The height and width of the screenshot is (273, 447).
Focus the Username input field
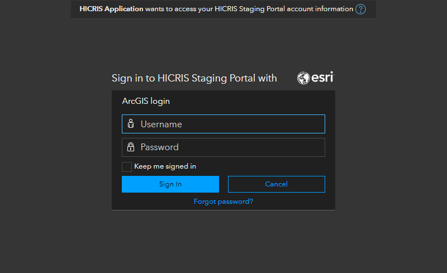tap(223, 124)
